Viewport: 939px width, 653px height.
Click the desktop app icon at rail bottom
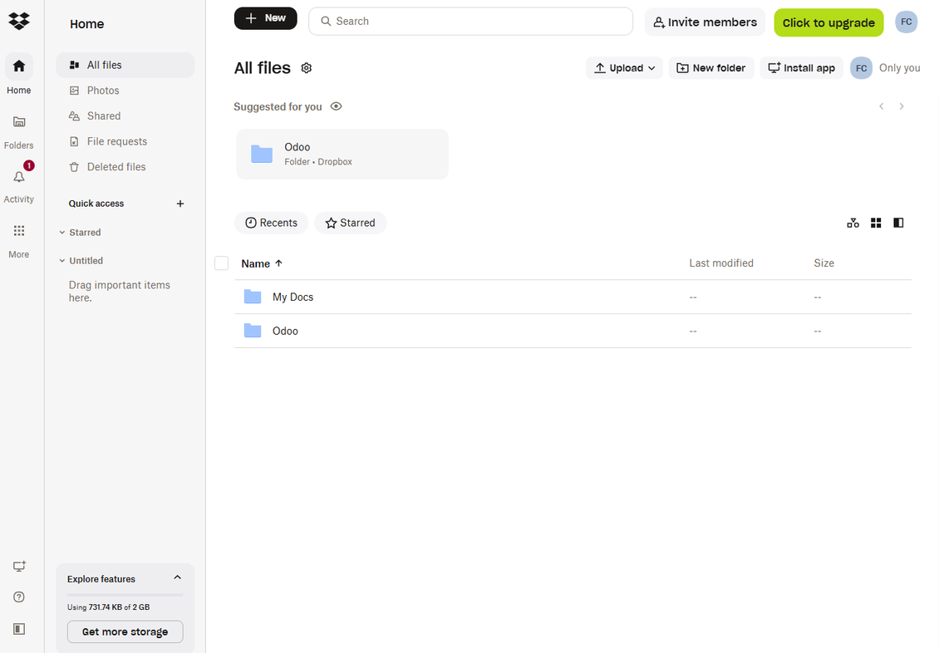pyautogui.click(x=19, y=567)
